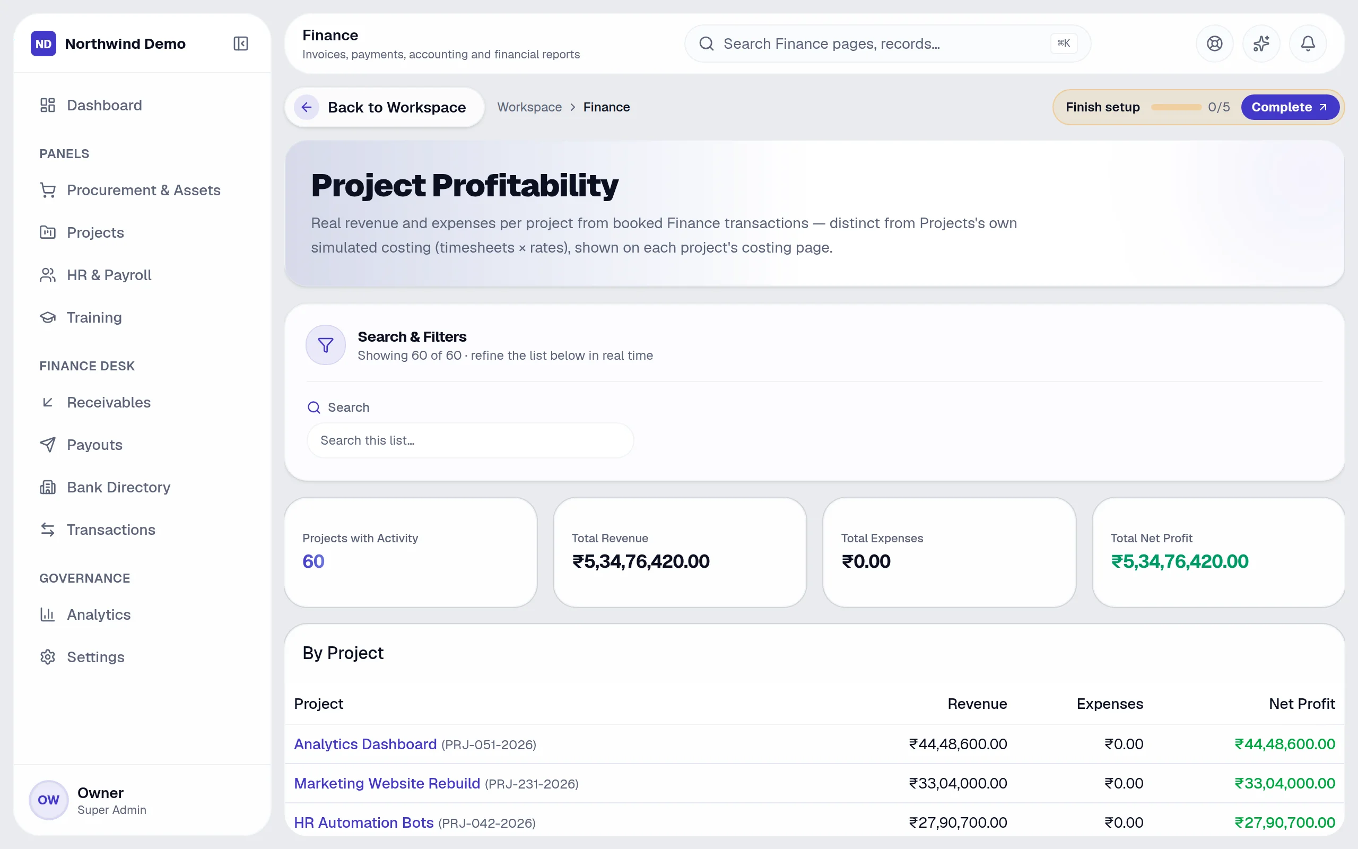This screenshot has height=849, width=1358.
Task: Open the notifications bell
Action: (x=1308, y=44)
